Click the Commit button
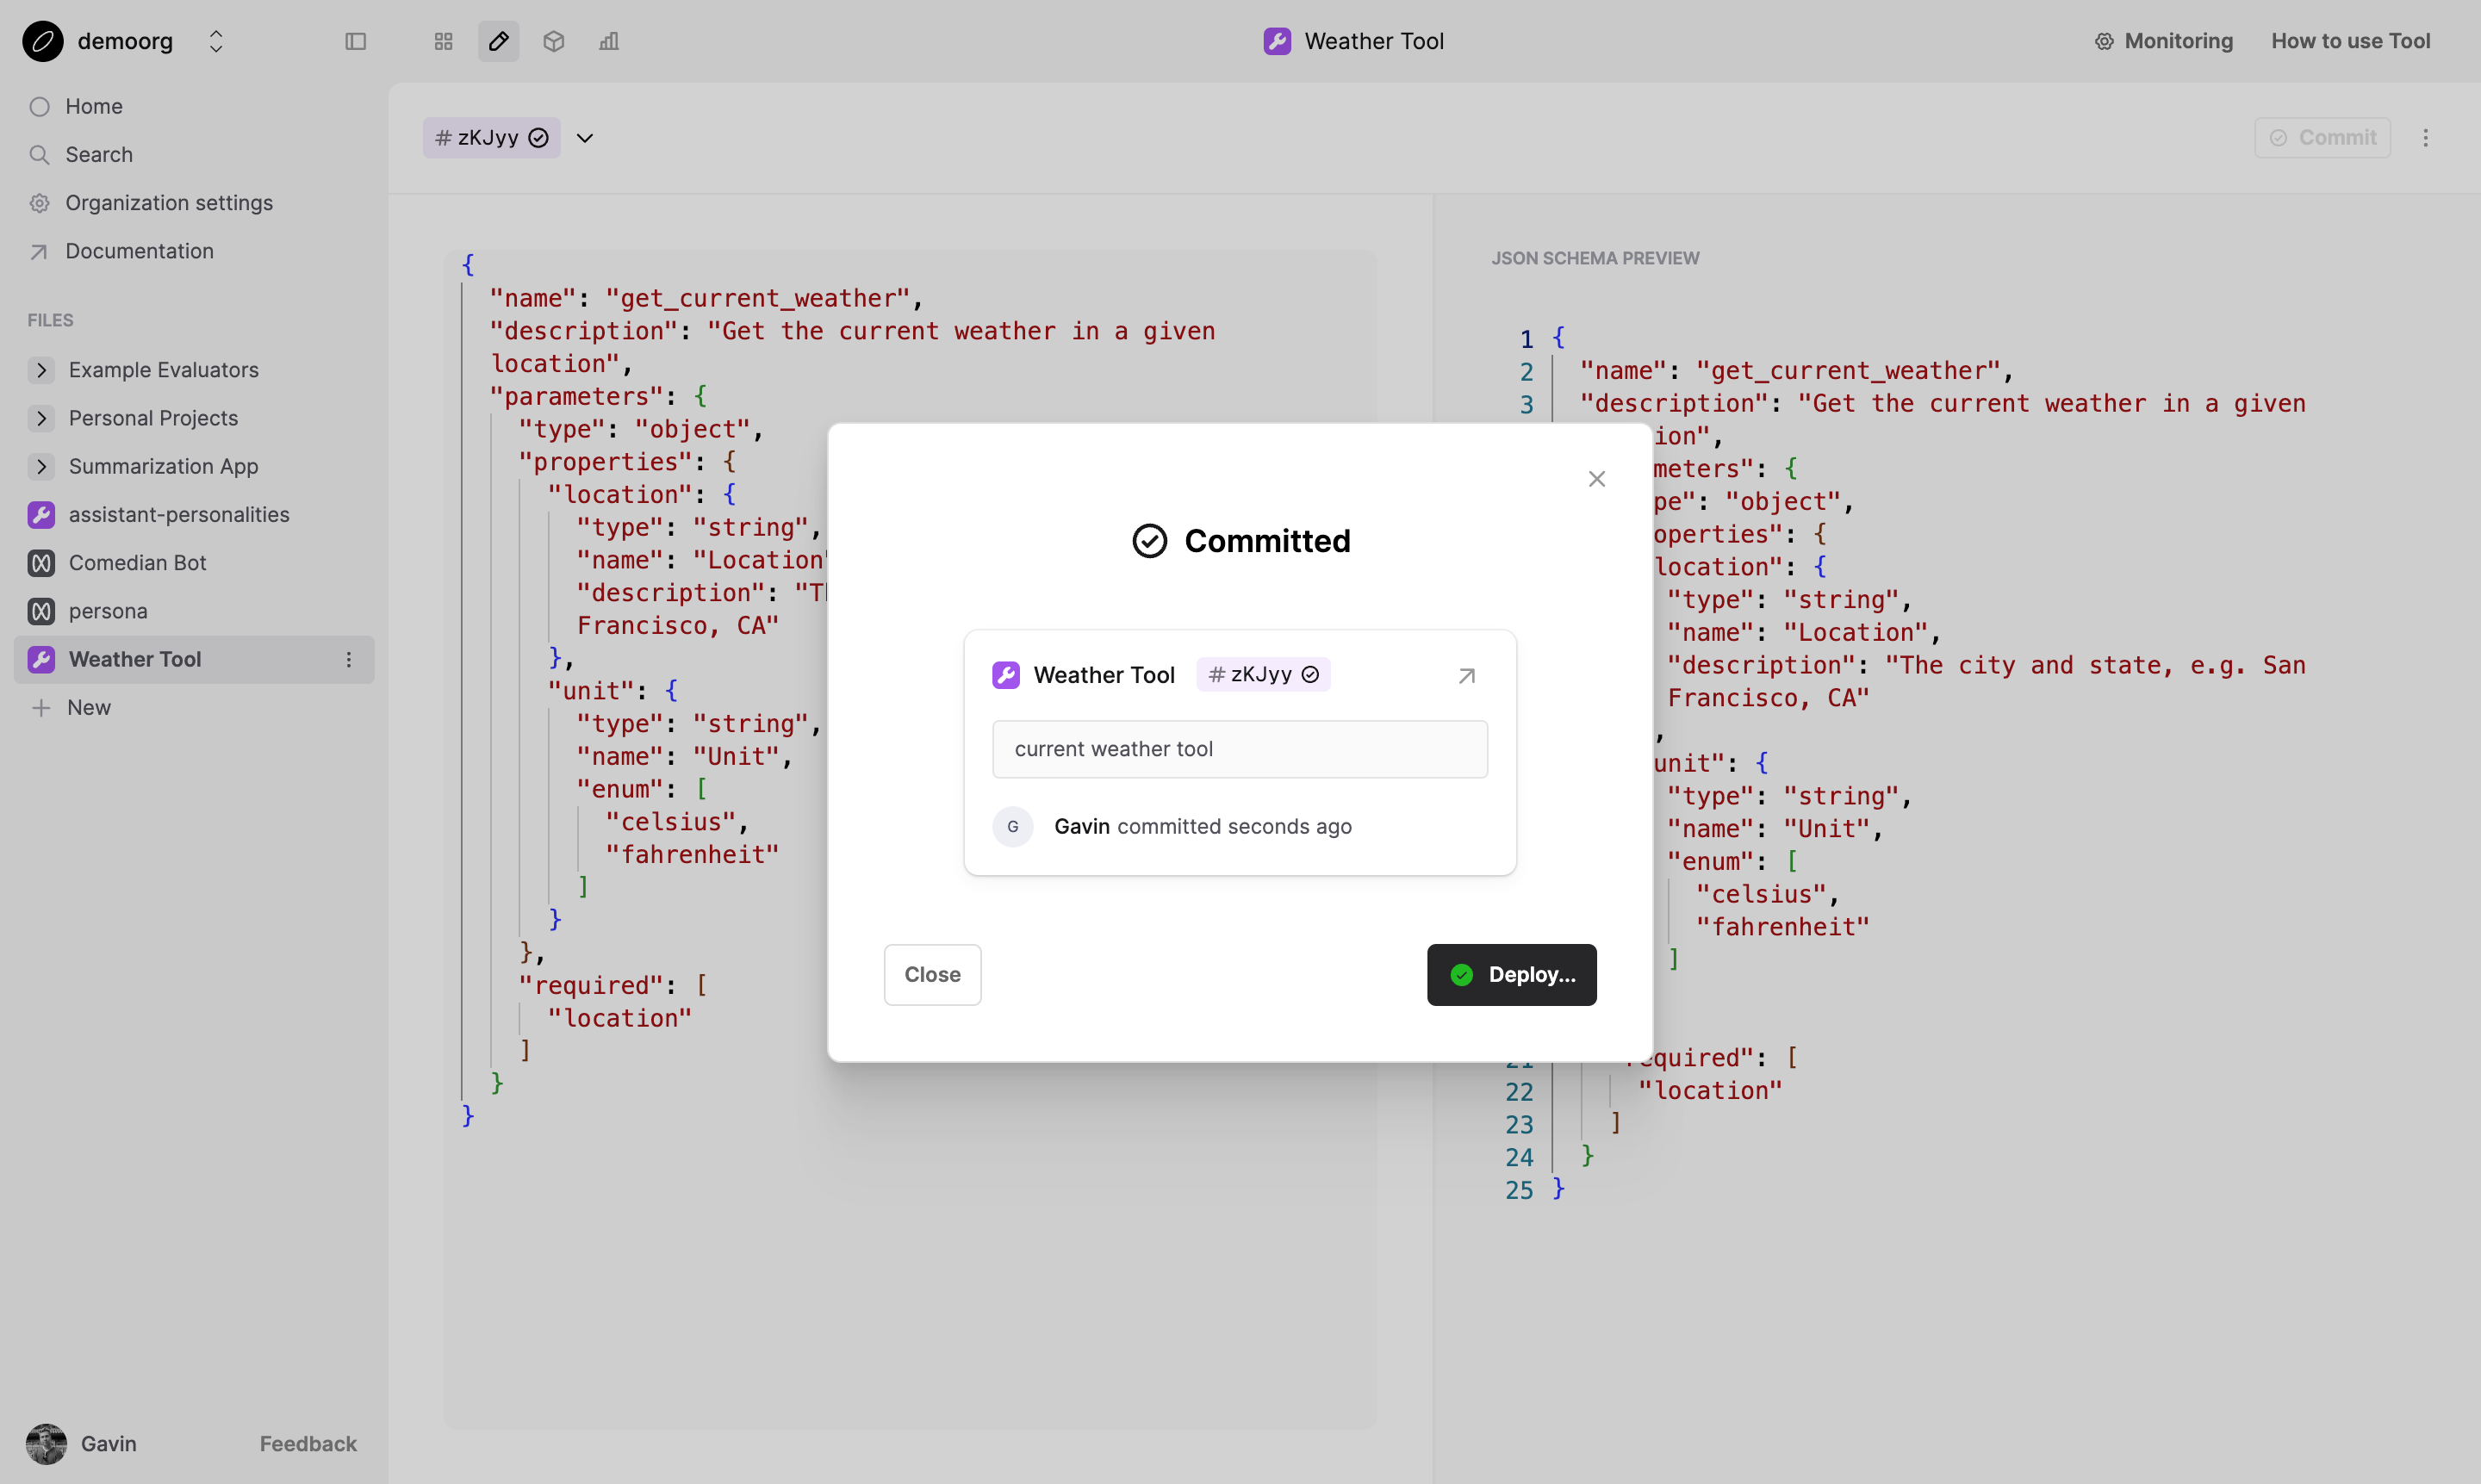Image resolution: width=2481 pixels, height=1484 pixels. tap(2322, 137)
